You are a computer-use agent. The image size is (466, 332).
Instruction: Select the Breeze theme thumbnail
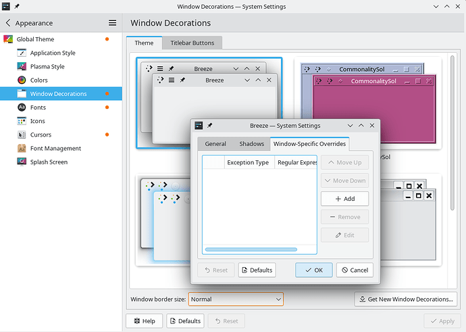click(x=209, y=103)
